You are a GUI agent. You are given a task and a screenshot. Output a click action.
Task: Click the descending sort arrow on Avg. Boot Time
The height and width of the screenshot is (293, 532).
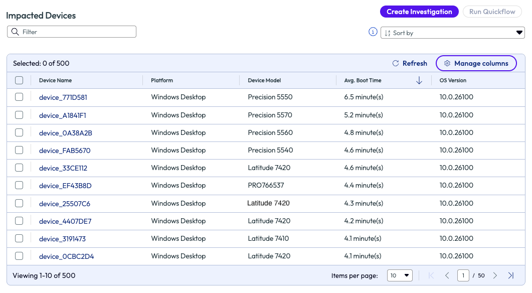click(x=419, y=80)
